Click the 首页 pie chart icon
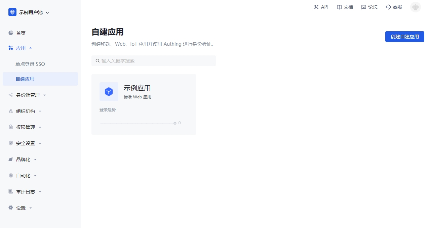Screen dimensions: 428x228 tap(11, 33)
